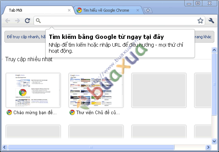This screenshot has width=219, height=152.
Task: Collapse the 'Truy cập nhiều nhất' section
Action: point(2,59)
